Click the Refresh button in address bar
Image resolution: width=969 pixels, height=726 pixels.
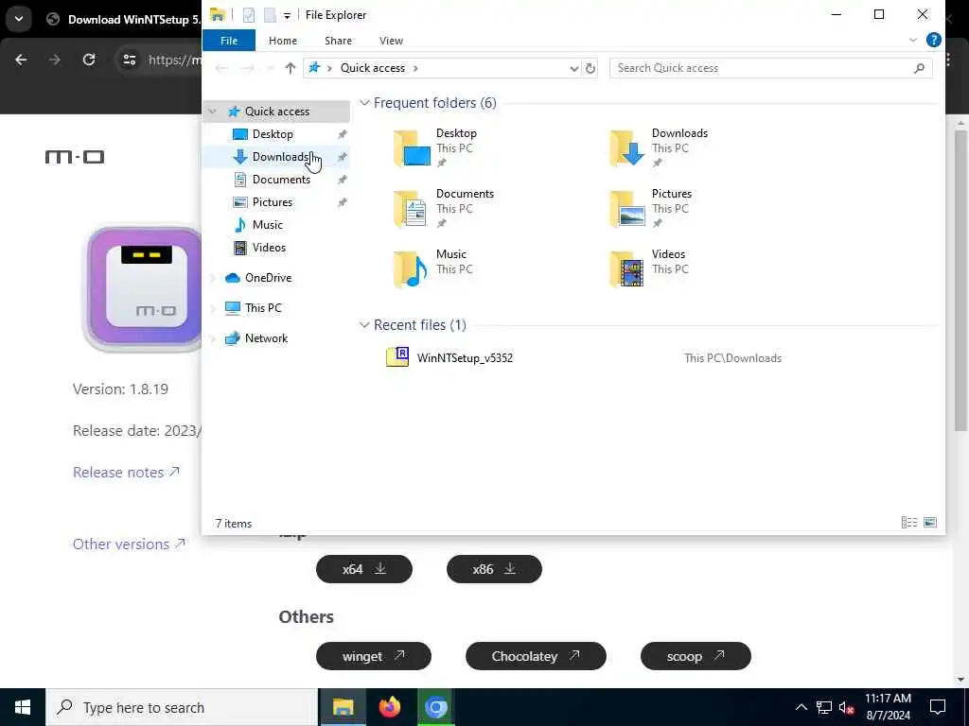click(x=590, y=68)
